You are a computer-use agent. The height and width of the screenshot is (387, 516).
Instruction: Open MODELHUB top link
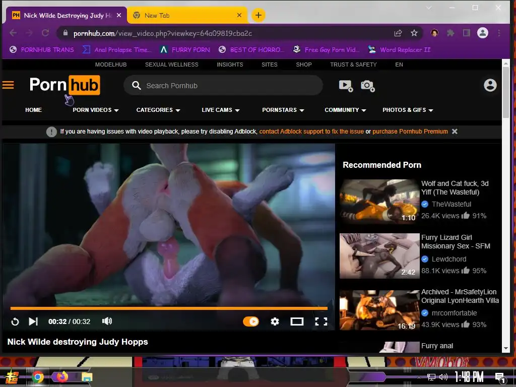pyautogui.click(x=111, y=64)
